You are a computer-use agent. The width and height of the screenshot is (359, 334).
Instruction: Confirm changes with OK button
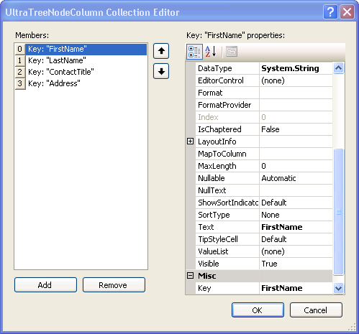[258, 310]
